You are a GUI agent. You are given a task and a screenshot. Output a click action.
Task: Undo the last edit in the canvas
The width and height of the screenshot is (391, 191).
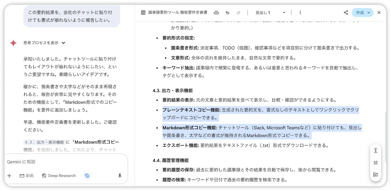(x=227, y=13)
